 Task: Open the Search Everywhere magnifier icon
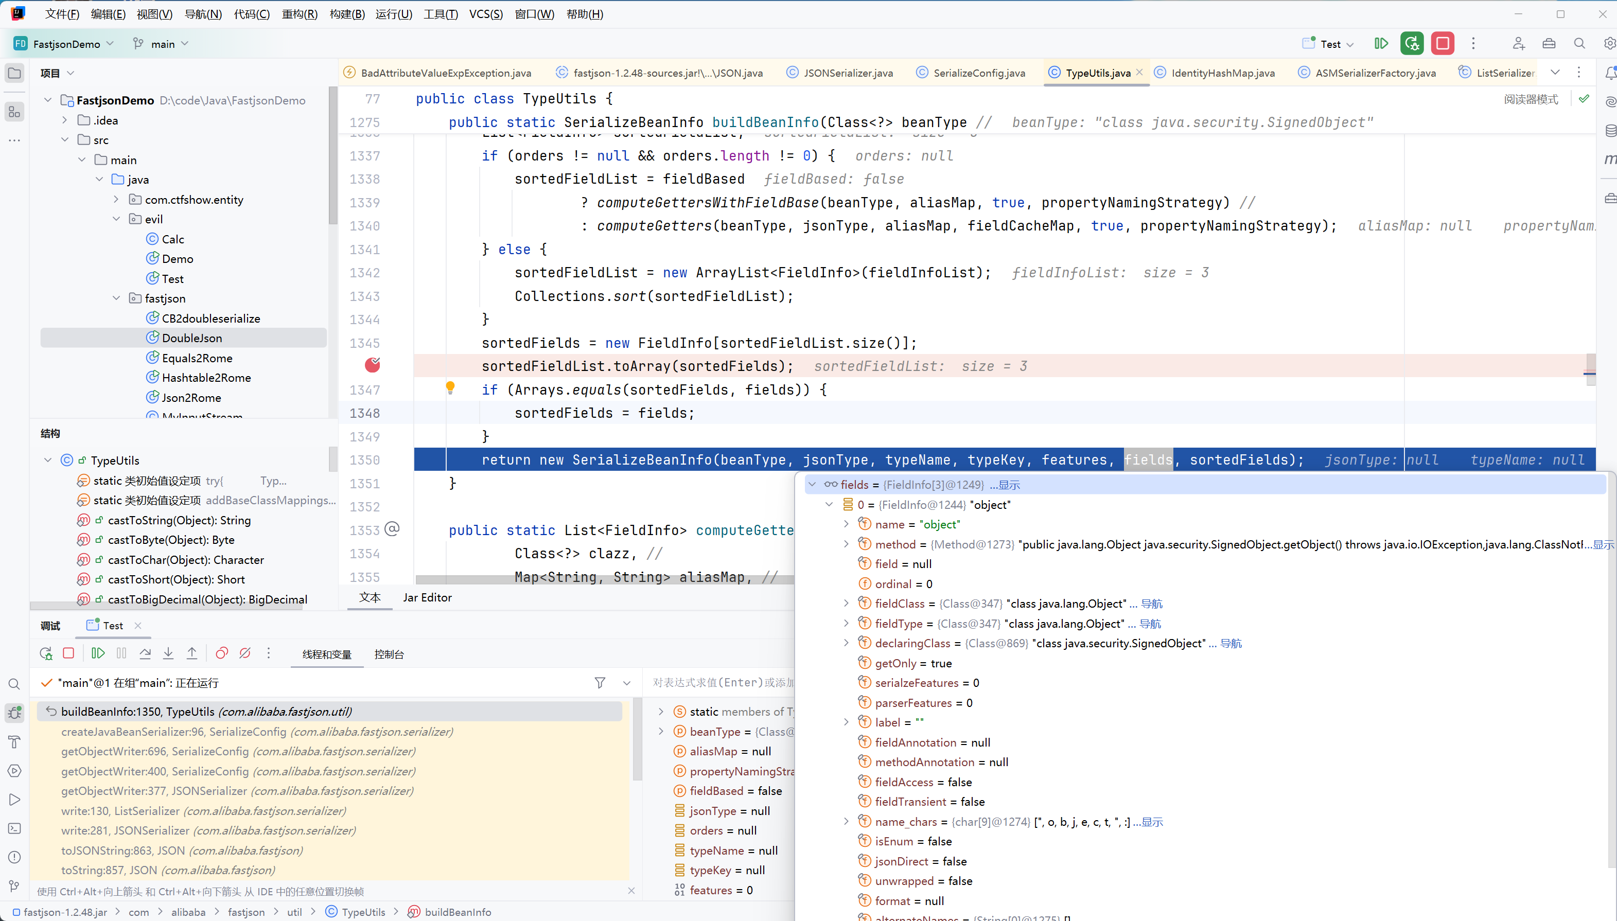point(1579,43)
